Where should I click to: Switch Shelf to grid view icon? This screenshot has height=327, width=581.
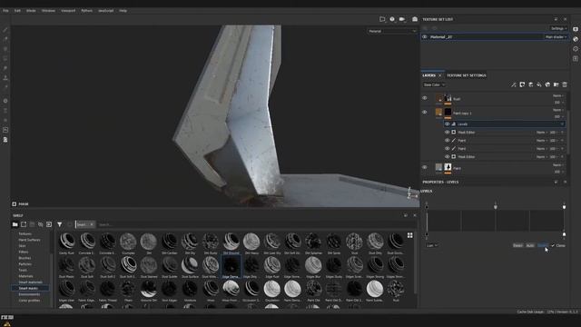click(x=410, y=235)
